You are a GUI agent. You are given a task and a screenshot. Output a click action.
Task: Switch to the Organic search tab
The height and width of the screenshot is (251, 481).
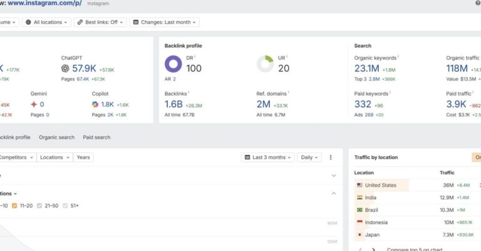pyautogui.click(x=56, y=137)
